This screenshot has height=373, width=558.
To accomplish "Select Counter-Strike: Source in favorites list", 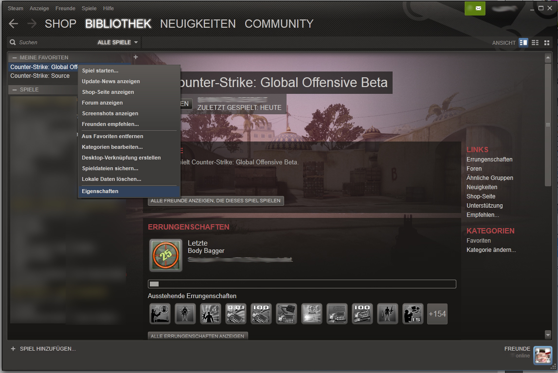I will click(40, 76).
